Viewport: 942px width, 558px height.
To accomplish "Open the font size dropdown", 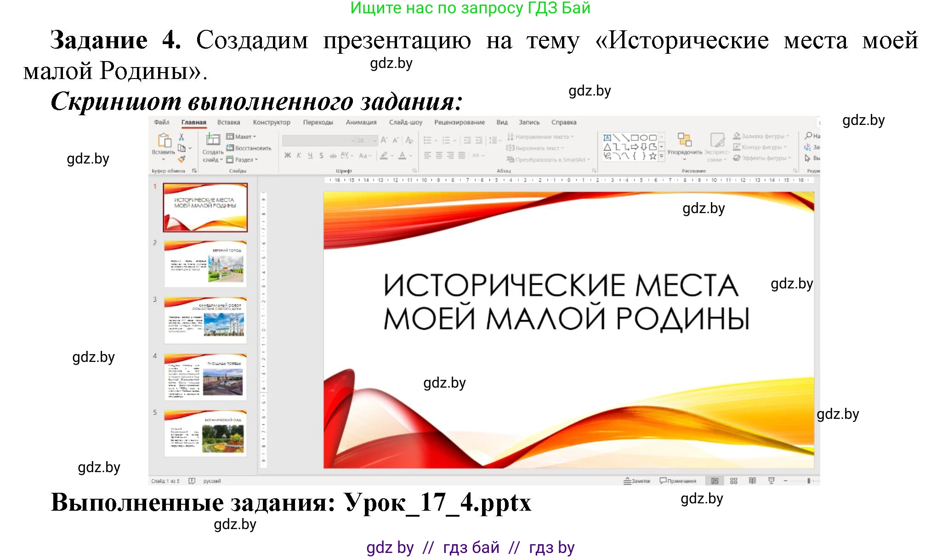I will (x=375, y=141).
